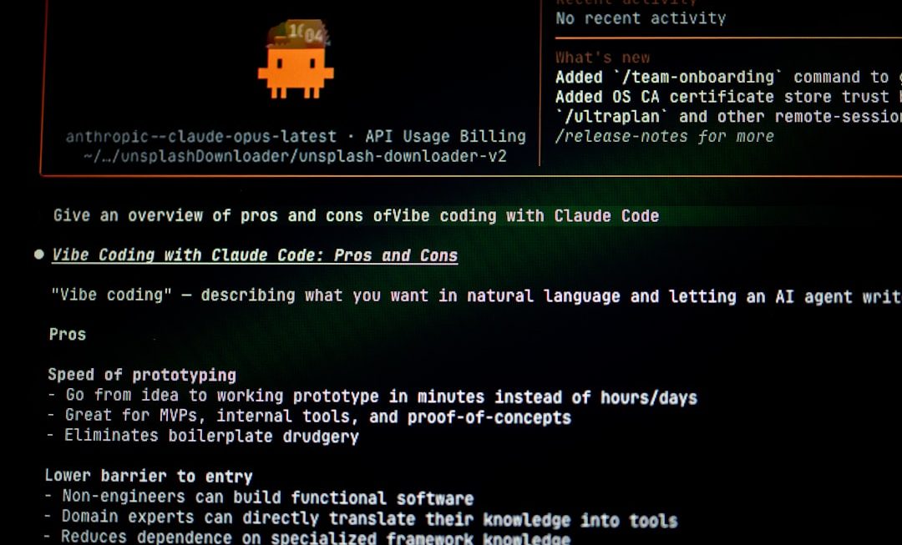The width and height of the screenshot is (902, 545).
Task: Click the 'Pros' section label
Action: [x=68, y=335]
